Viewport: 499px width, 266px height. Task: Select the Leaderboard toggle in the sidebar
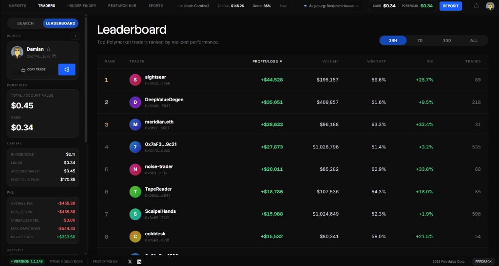click(60, 23)
